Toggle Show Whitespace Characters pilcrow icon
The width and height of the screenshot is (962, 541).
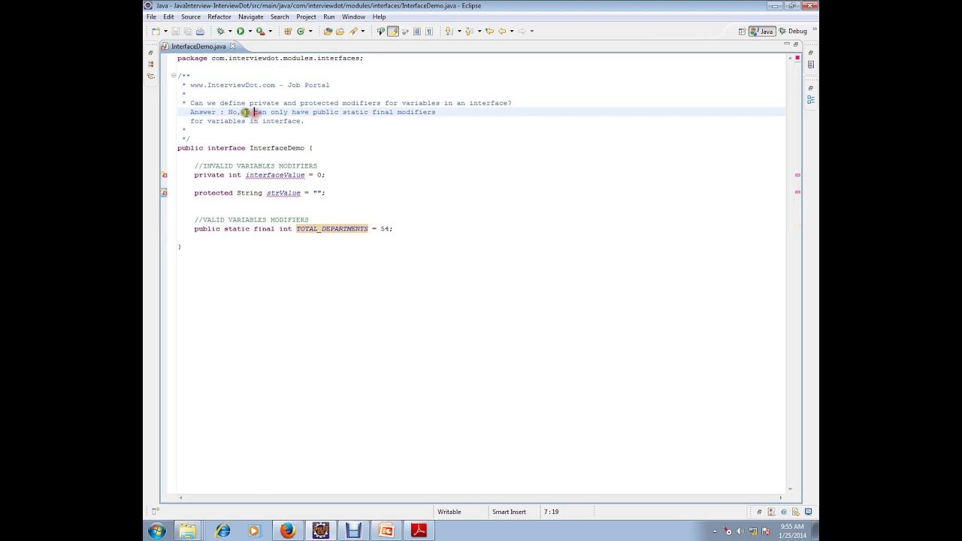point(428,31)
